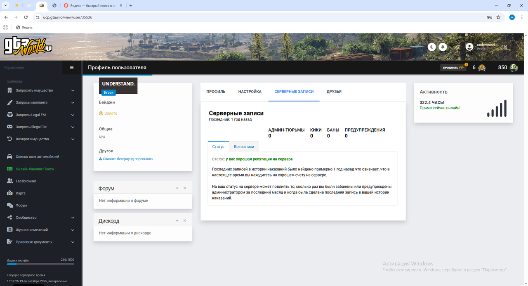The height and width of the screenshot is (286, 528).
Task: Expand the understand. account dropdown chevron
Action: [x=505, y=46]
